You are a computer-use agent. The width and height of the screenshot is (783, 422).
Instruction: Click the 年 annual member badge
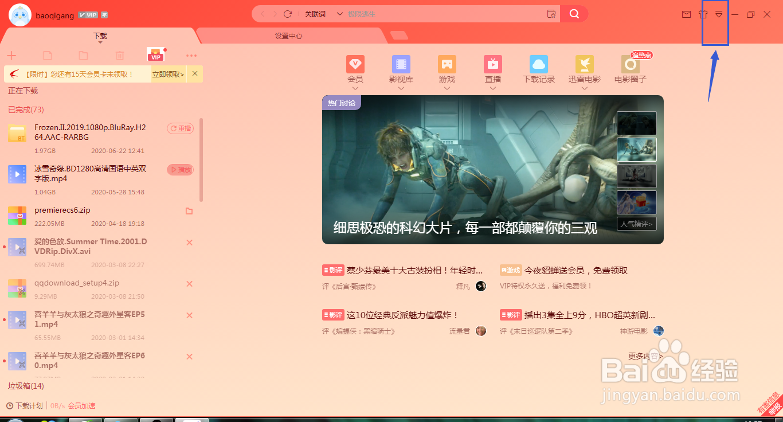[x=104, y=15]
